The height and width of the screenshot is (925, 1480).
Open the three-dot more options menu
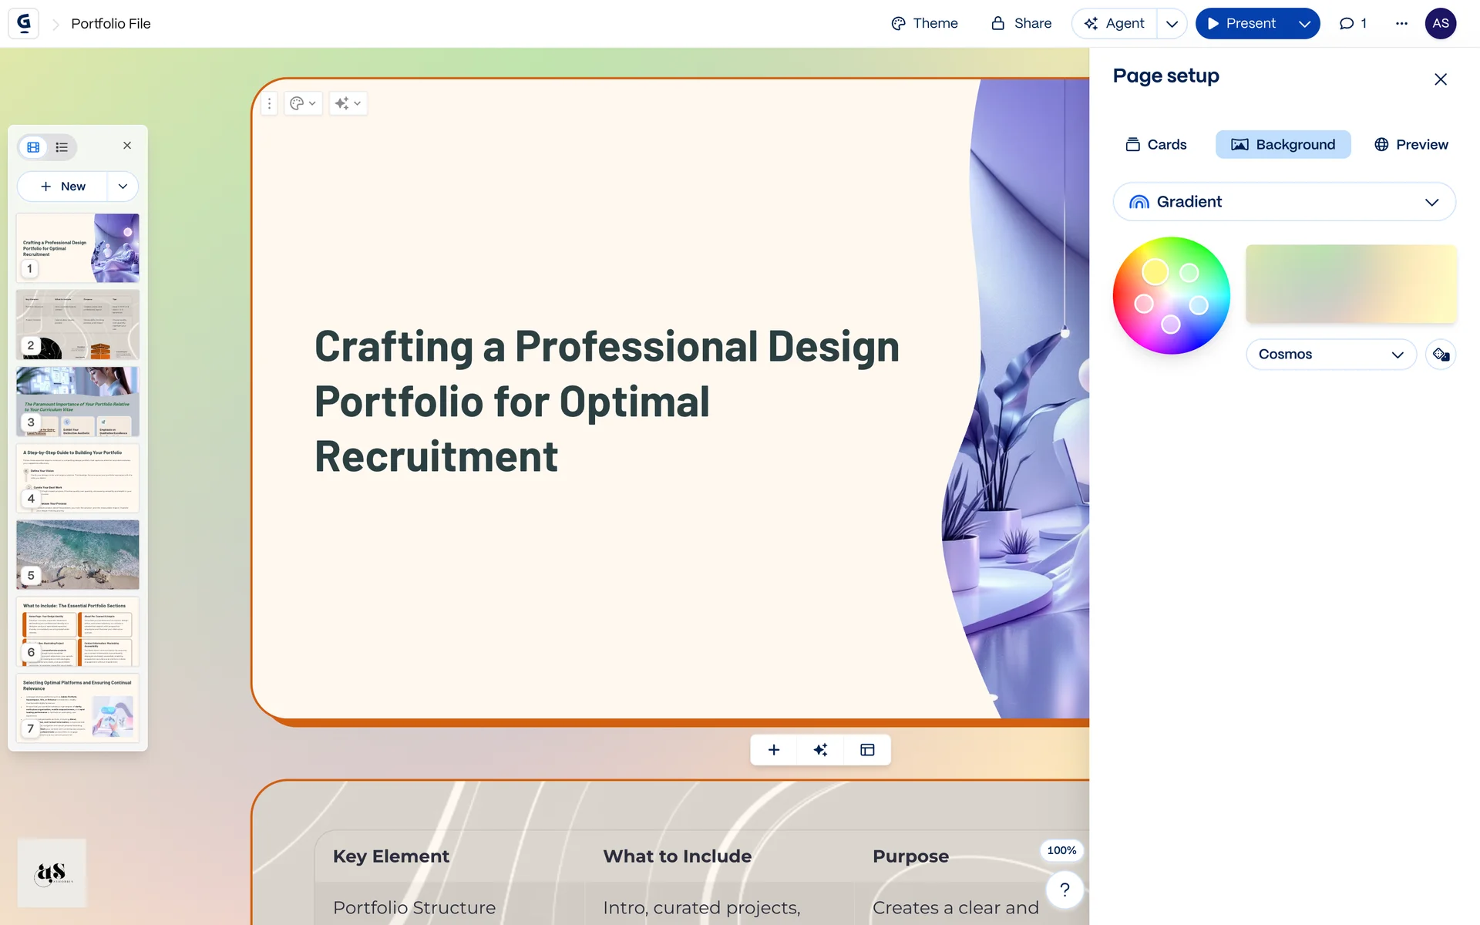(1401, 23)
